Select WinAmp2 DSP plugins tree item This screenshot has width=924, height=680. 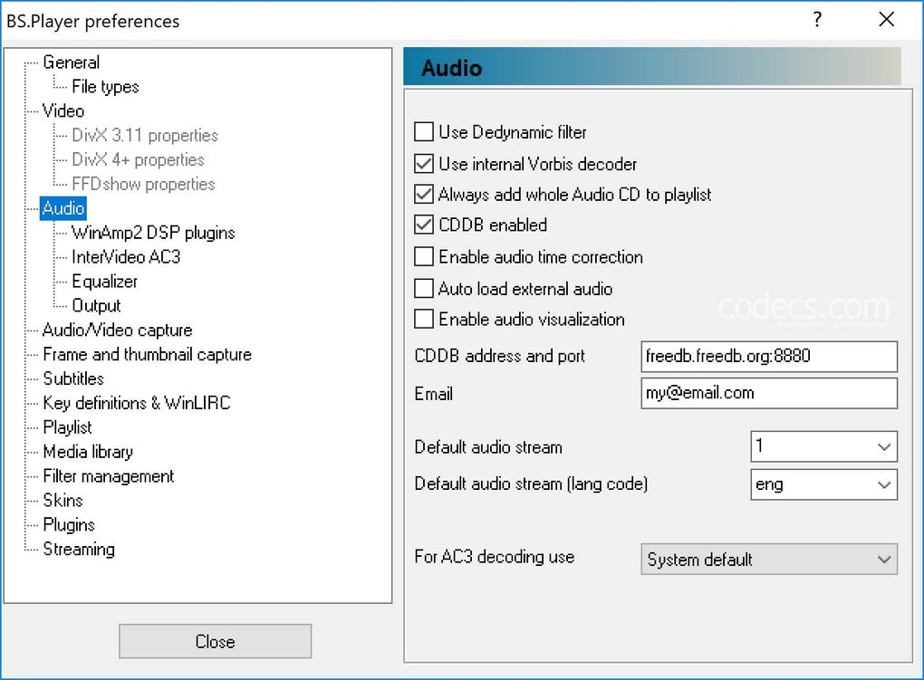[153, 233]
